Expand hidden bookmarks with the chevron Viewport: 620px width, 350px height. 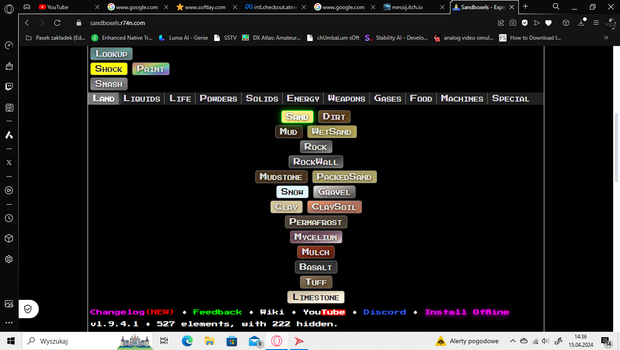pos(606,38)
